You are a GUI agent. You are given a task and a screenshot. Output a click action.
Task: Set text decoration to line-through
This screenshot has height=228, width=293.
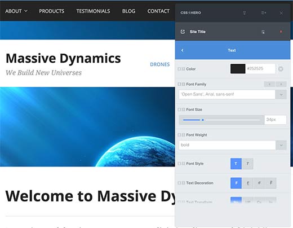click(259, 183)
